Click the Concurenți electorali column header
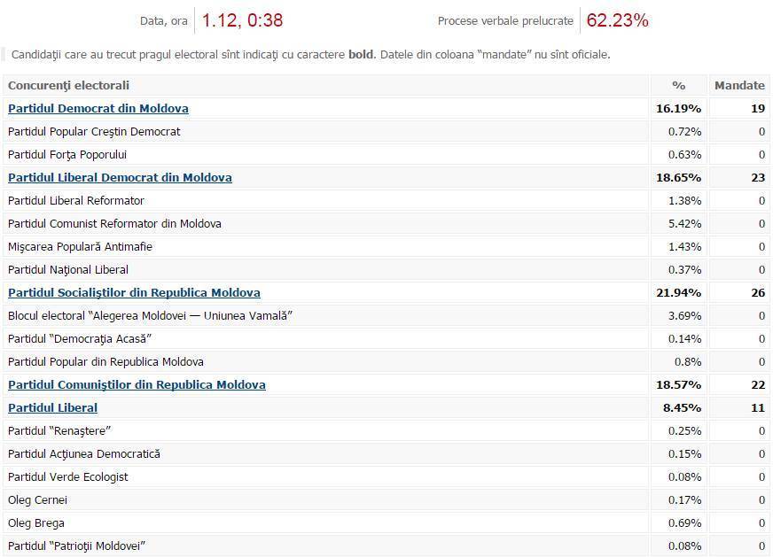Viewport: 773px width, 557px height. coord(326,85)
